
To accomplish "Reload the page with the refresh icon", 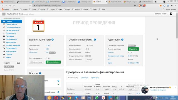I will (10, 6).
